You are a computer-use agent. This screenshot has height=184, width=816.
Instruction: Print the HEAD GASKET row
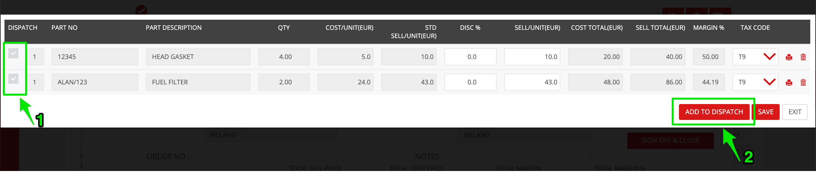789,57
